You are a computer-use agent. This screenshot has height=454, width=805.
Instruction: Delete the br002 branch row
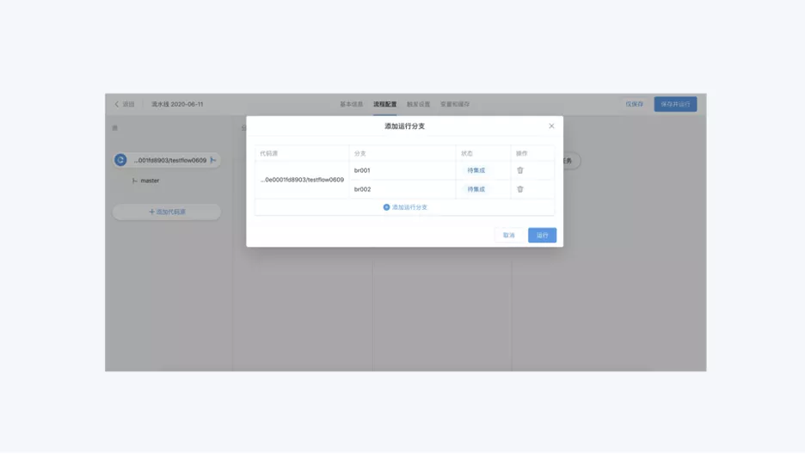(520, 189)
